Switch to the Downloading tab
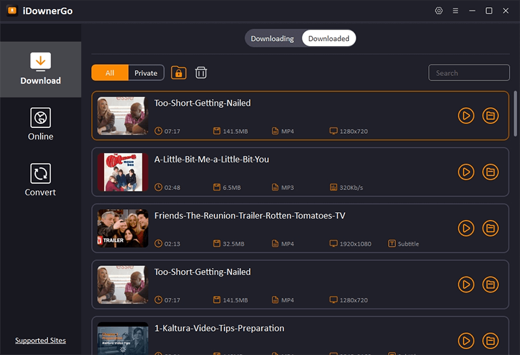Viewport: 520px width, 355px height. pyautogui.click(x=272, y=38)
